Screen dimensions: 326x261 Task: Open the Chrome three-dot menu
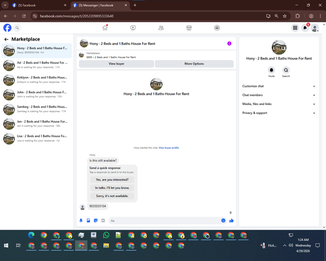pos(320,16)
